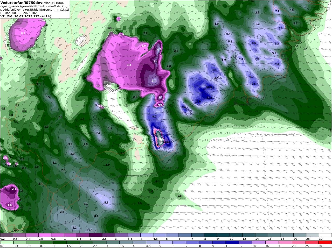332x248 pixels.
Task: Click the dark teal swatch between 8 and 9, top row
Action: point(211,235)
